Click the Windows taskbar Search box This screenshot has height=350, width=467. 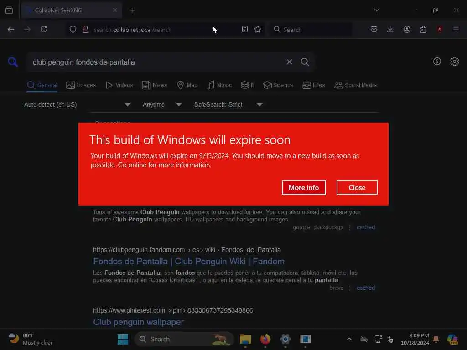coord(184,339)
